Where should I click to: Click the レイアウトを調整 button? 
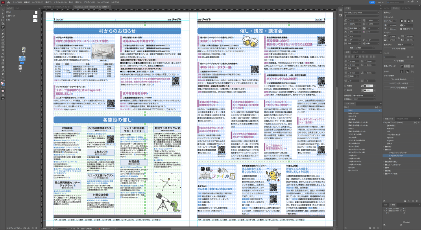399,48
